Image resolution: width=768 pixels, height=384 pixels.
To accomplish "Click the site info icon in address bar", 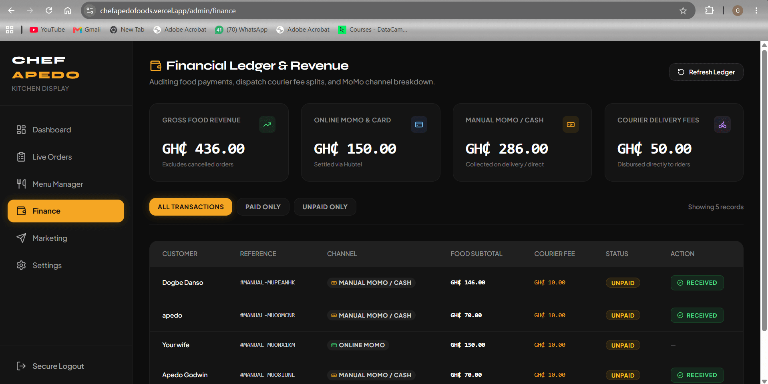I will (x=90, y=11).
